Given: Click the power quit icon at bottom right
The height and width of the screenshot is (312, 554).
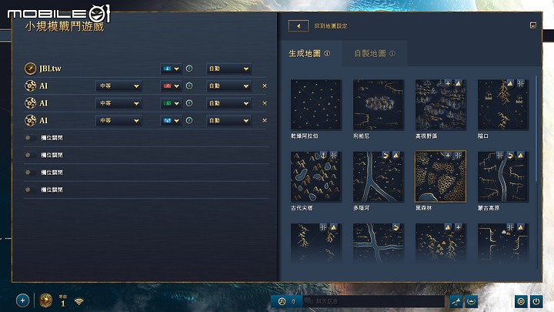Looking at the screenshot, I should 536,302.
